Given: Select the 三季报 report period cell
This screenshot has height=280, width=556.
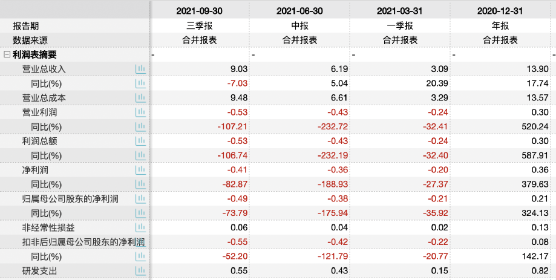Looking at the screenshot, I should click(200, 26).
